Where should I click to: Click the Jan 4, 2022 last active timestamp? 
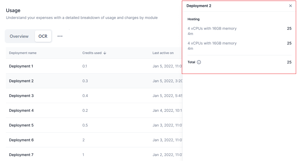[167, 111]
